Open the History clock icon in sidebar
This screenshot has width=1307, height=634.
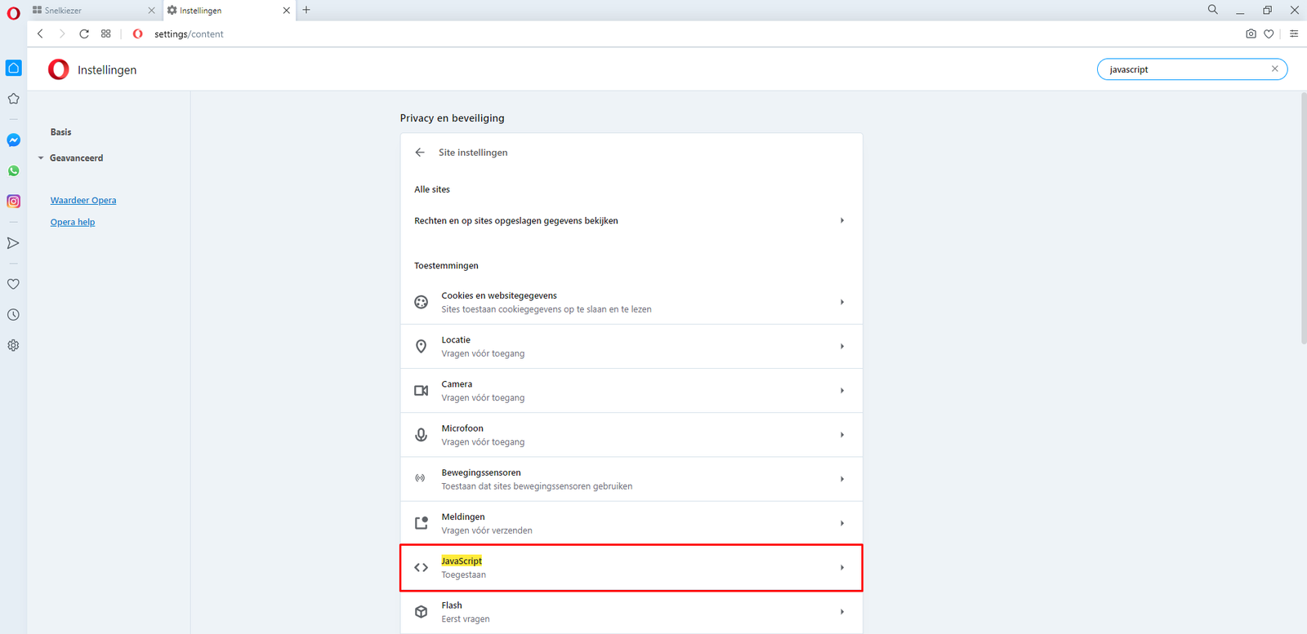pos(14,315)
